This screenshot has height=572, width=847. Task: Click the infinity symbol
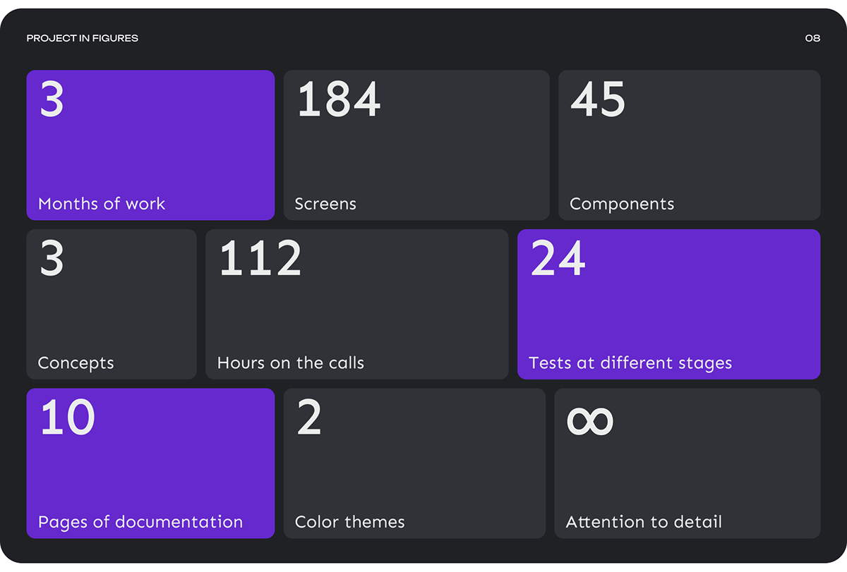[590, 421]
